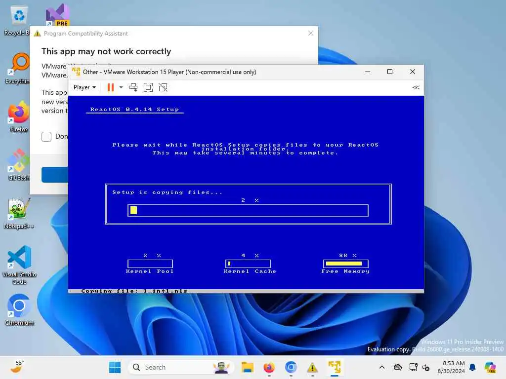Click the Free Memory usage bar

tap(345, 264)
